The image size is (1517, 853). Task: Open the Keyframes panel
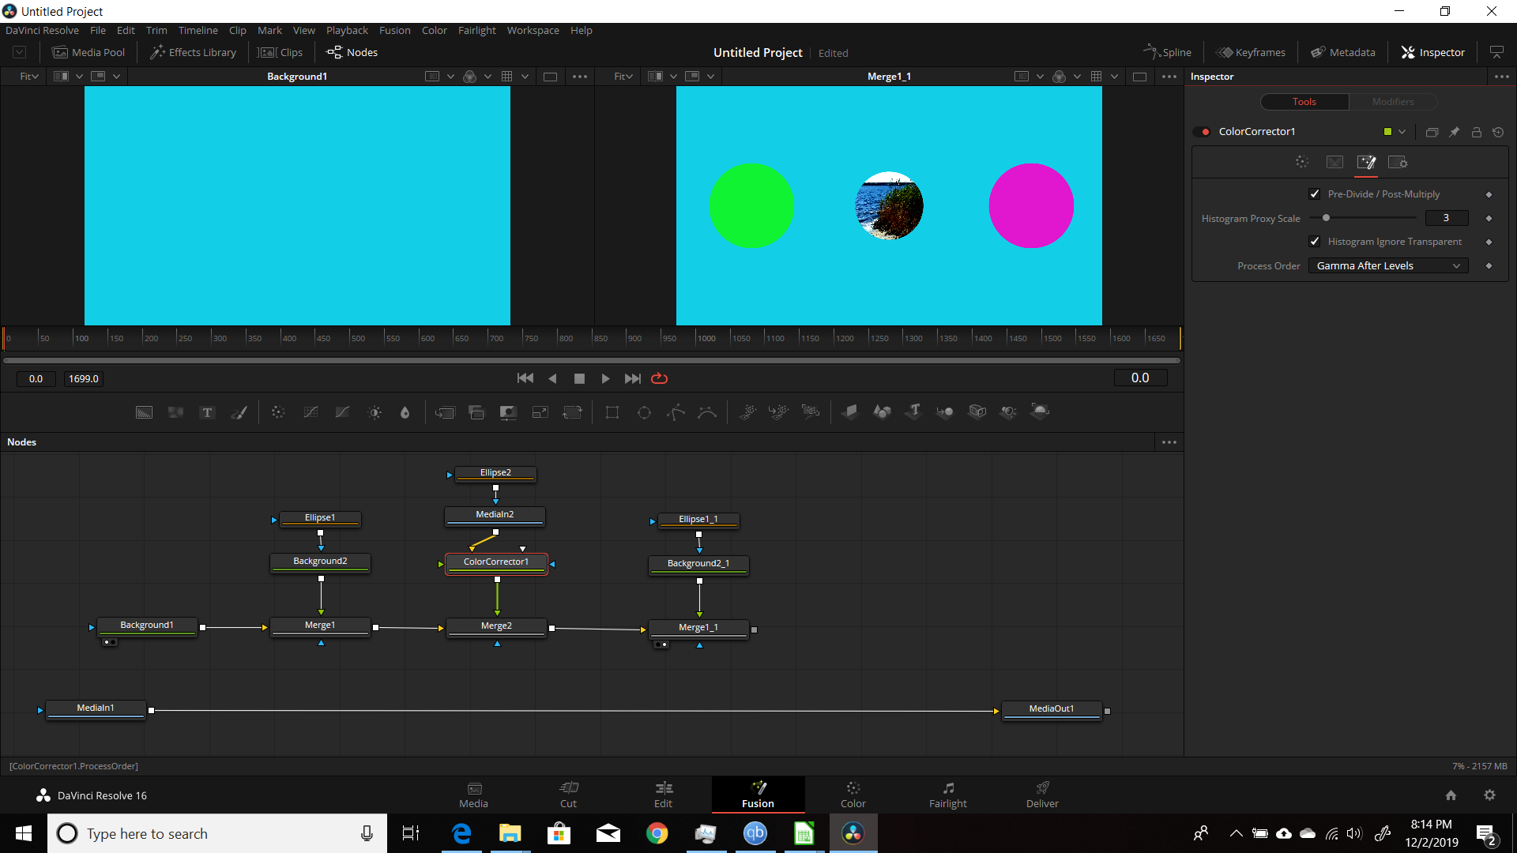coord(1251,52)
